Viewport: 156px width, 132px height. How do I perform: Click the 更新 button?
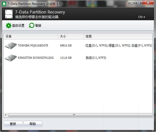[x=13, y=124]
